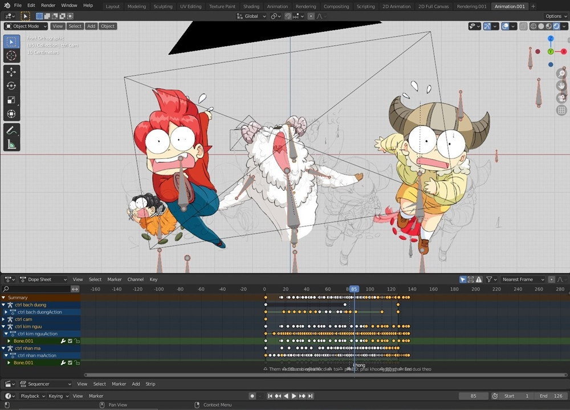This screenshot has width=570, height=410.
Task: Activate the 3D Cursor tool
Action: point(11,56)
